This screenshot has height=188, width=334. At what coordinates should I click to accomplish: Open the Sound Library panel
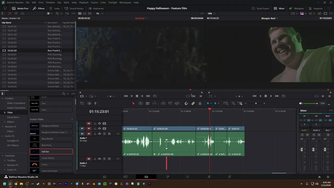74,8
